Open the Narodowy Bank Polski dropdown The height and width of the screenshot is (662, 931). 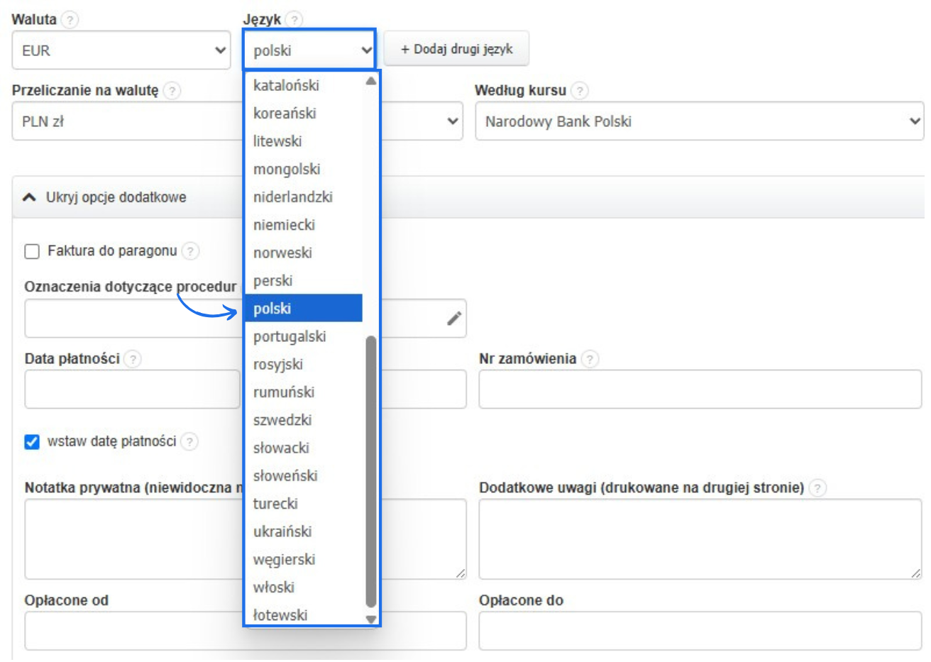click(x=699, y=121)
